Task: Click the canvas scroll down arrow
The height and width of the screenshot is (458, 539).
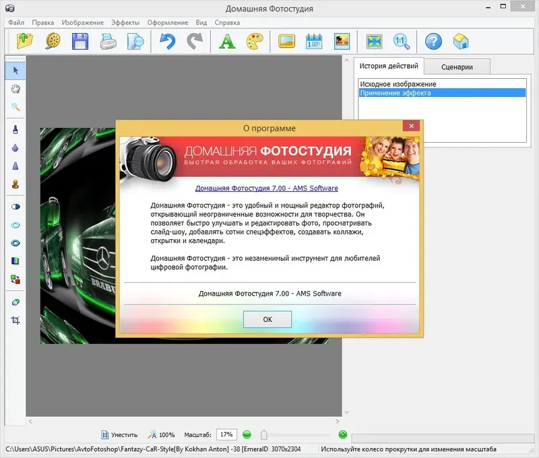Action: (346, 412)
